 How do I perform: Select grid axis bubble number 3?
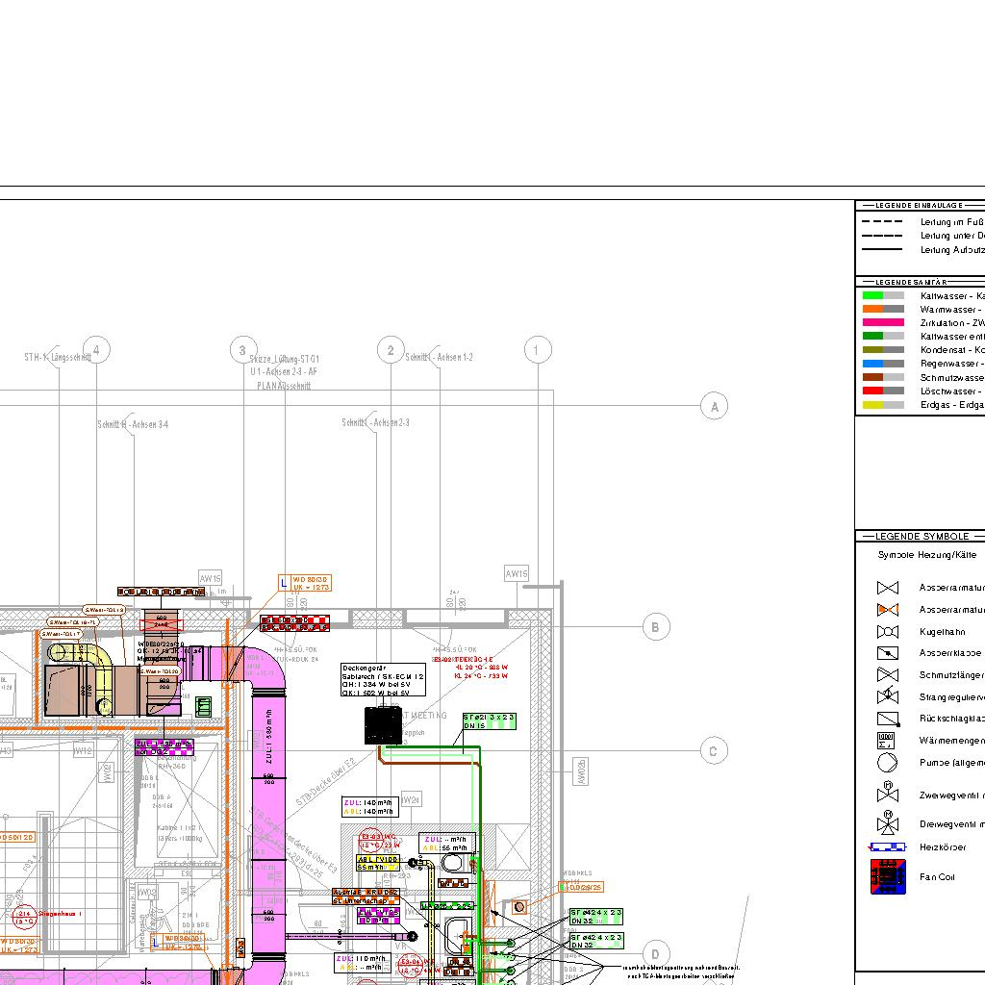[x=243, y=350]
